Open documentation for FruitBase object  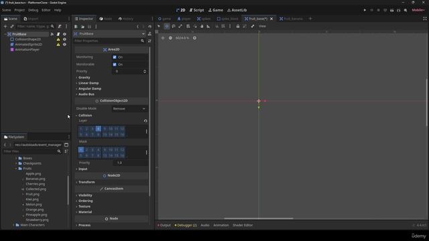[x=149, y=34]
